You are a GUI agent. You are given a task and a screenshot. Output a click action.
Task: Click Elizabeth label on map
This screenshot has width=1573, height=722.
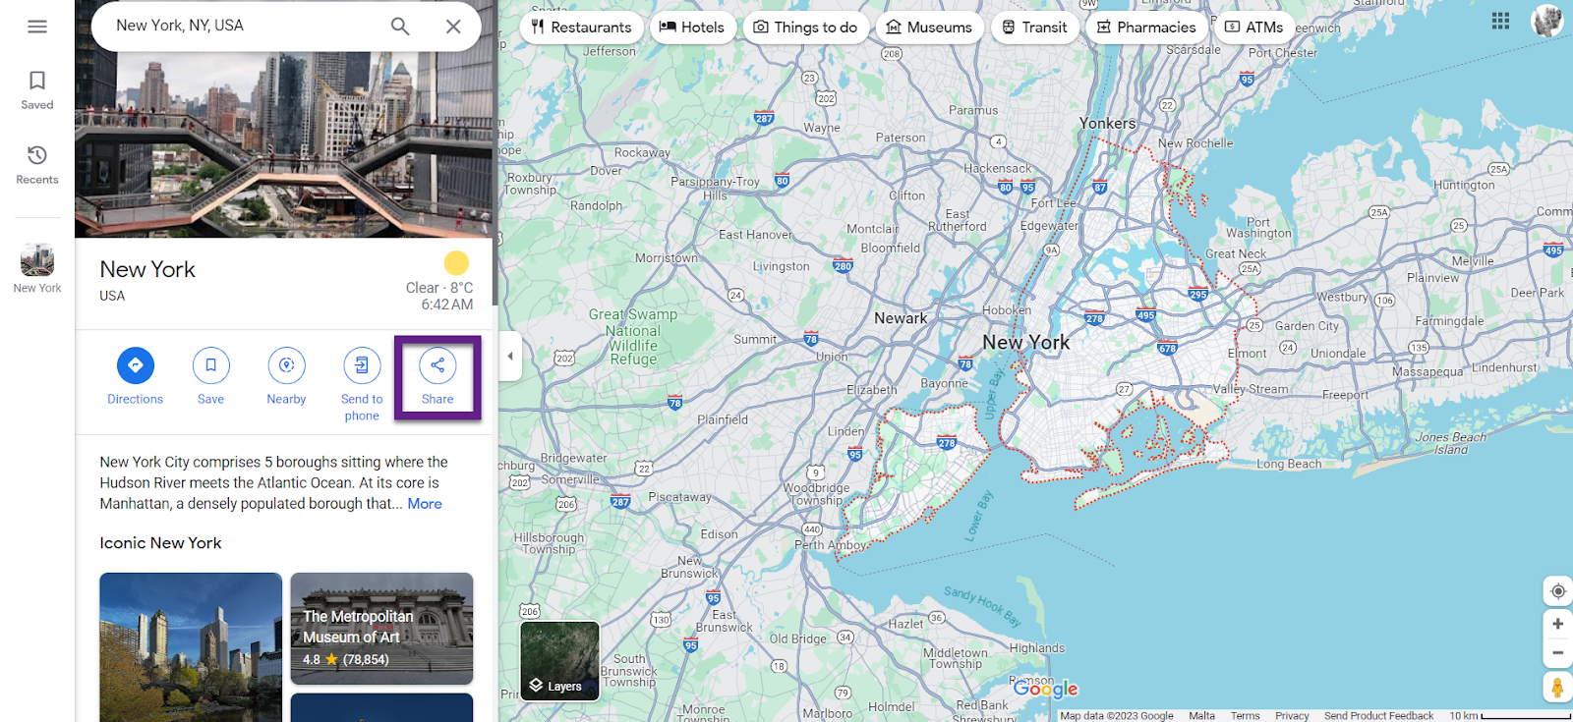point(872,390)
